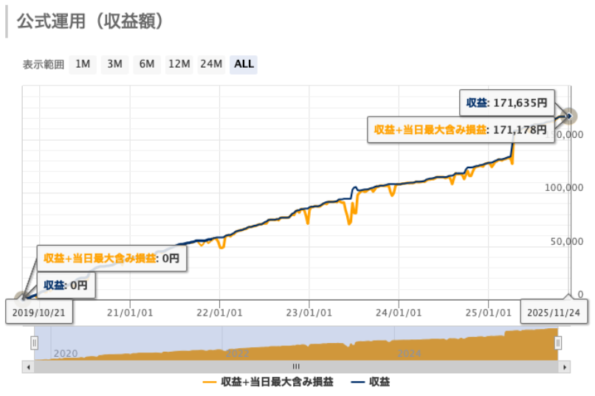Select the 1M display range button
The height and width of the screenshot is (396, 595).
point(82,64)
